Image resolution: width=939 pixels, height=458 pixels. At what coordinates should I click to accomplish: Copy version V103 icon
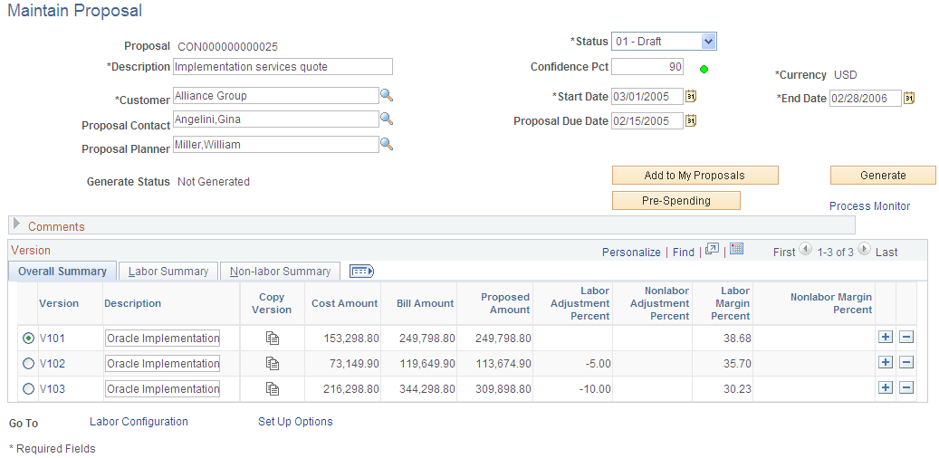click(273, 389)
